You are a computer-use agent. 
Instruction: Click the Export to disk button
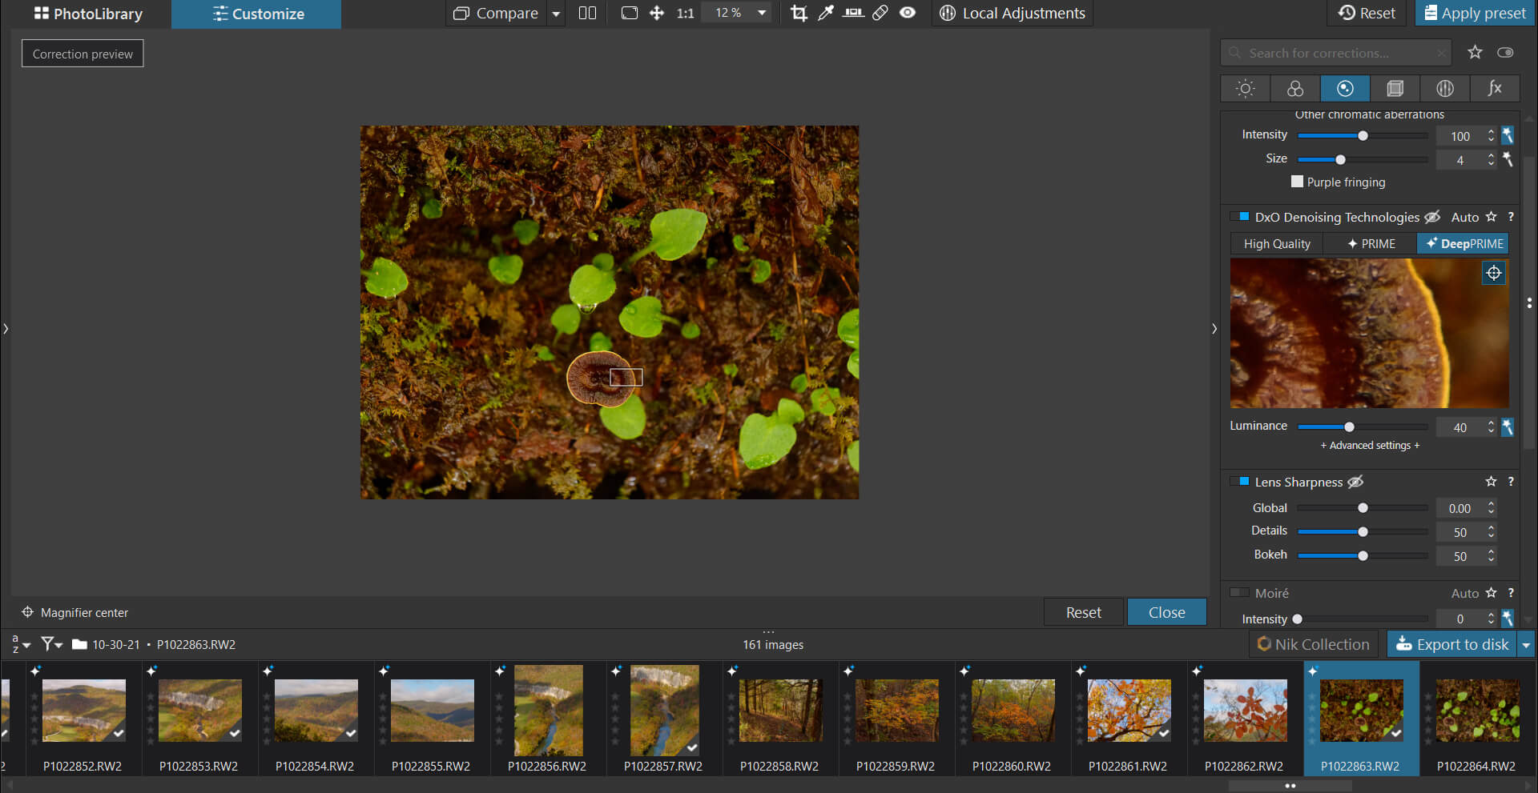tap(1453, 644)
